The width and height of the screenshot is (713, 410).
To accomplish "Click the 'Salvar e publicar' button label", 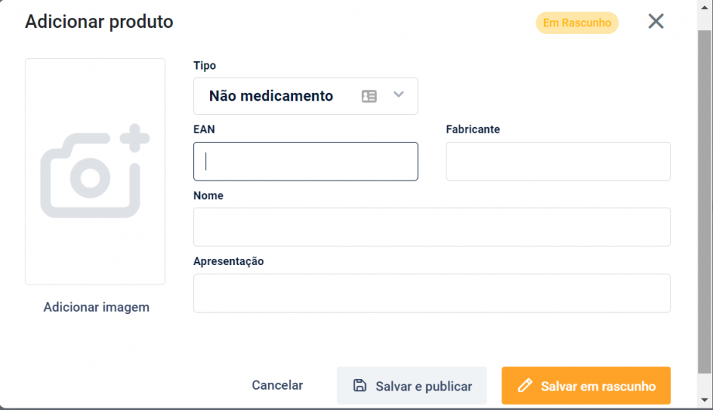I will [x=423, y=386].
